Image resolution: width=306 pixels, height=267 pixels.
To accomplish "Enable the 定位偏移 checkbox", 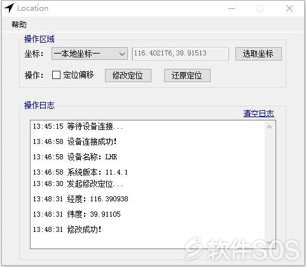I will point(56,75).
